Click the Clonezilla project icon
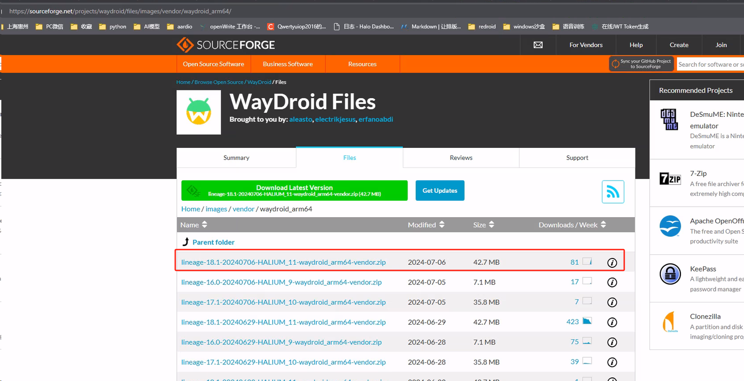The width and height of the screenshot is (744, 381). tap(670, 322)
